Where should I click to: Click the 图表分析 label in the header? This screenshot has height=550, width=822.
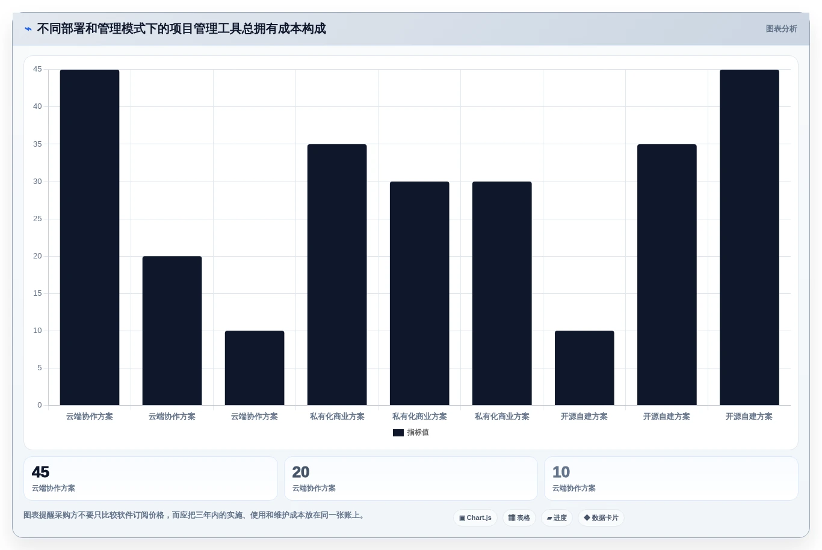coord(781,29)
